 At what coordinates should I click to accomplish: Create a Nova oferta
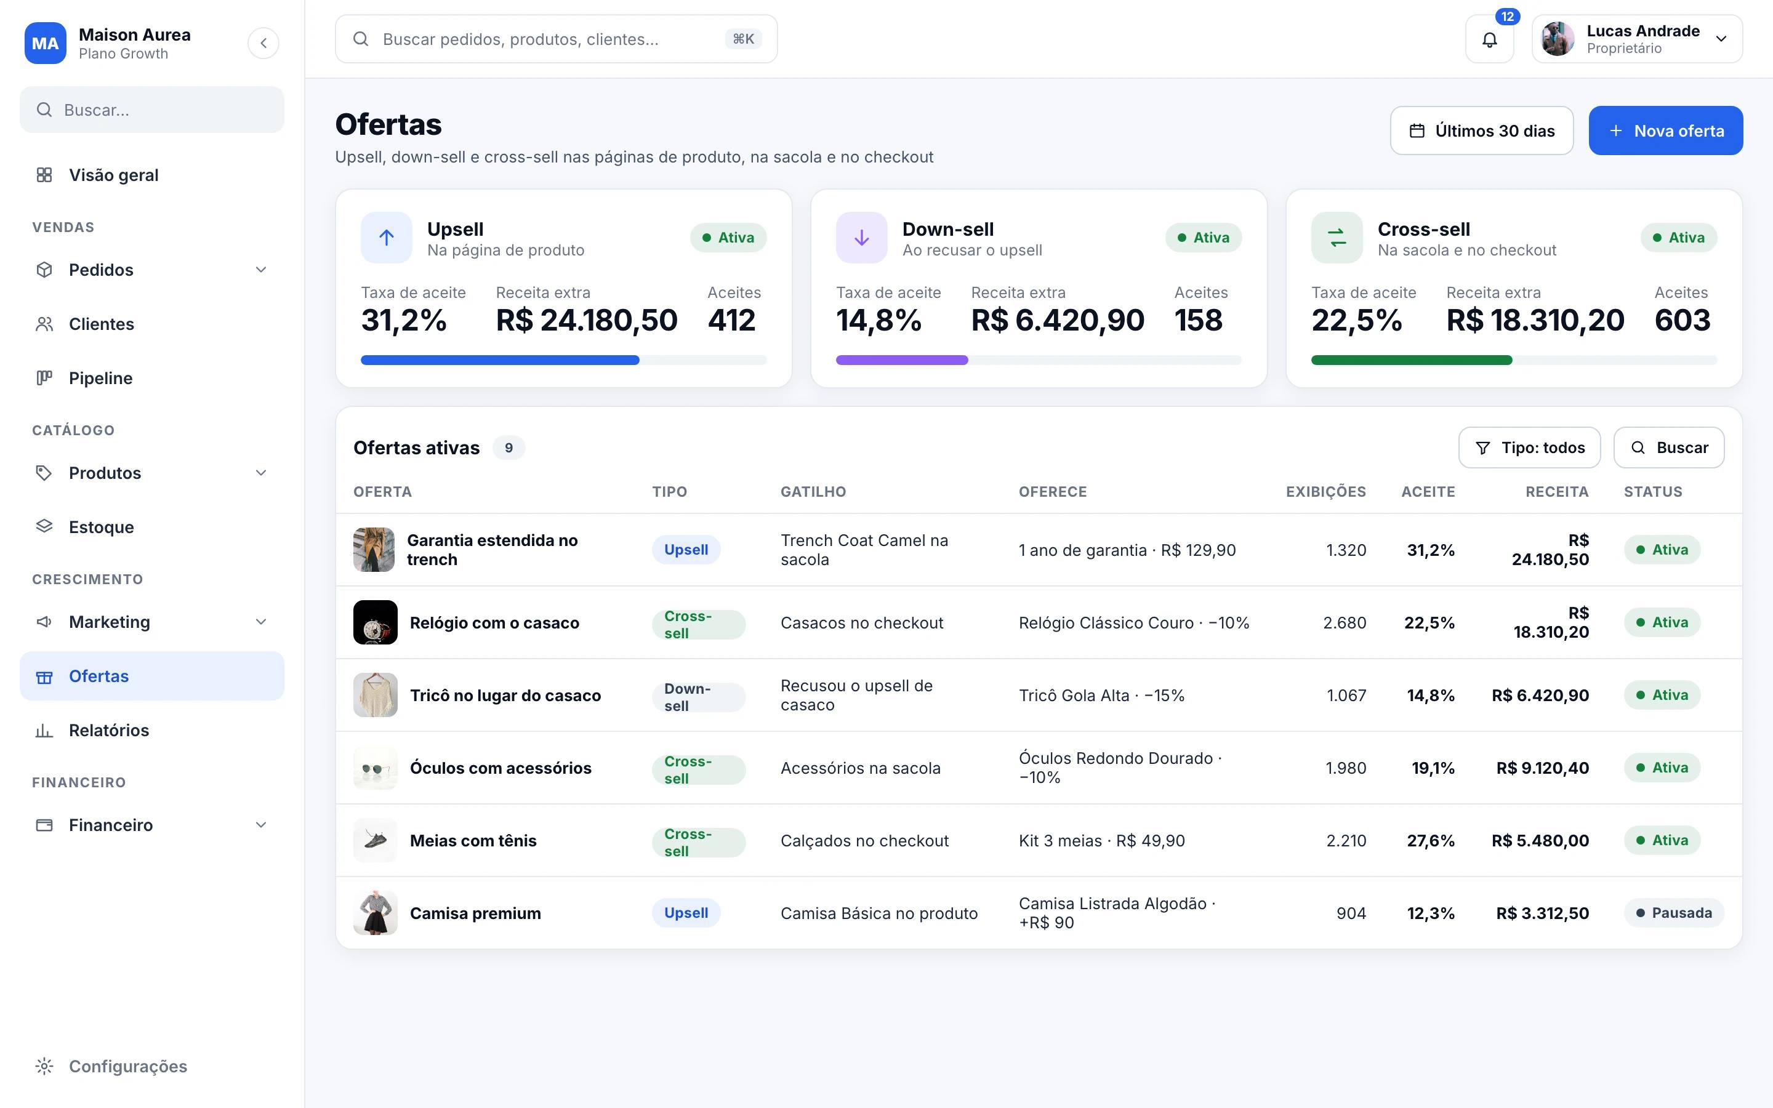pos(1665,131)
